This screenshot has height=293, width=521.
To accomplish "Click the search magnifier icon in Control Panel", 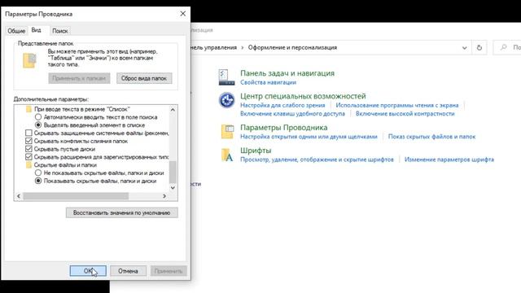I will (x=504, y=47).
